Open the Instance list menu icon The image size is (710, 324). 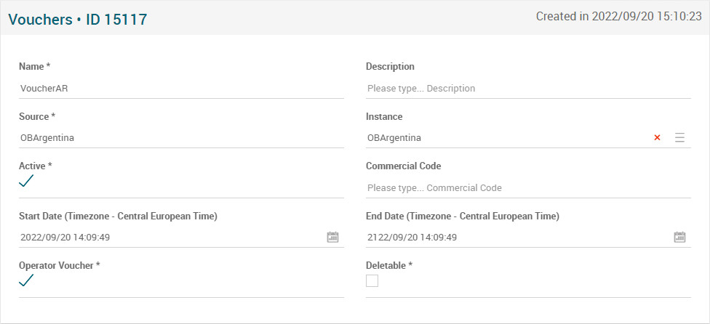coord(679,138)
